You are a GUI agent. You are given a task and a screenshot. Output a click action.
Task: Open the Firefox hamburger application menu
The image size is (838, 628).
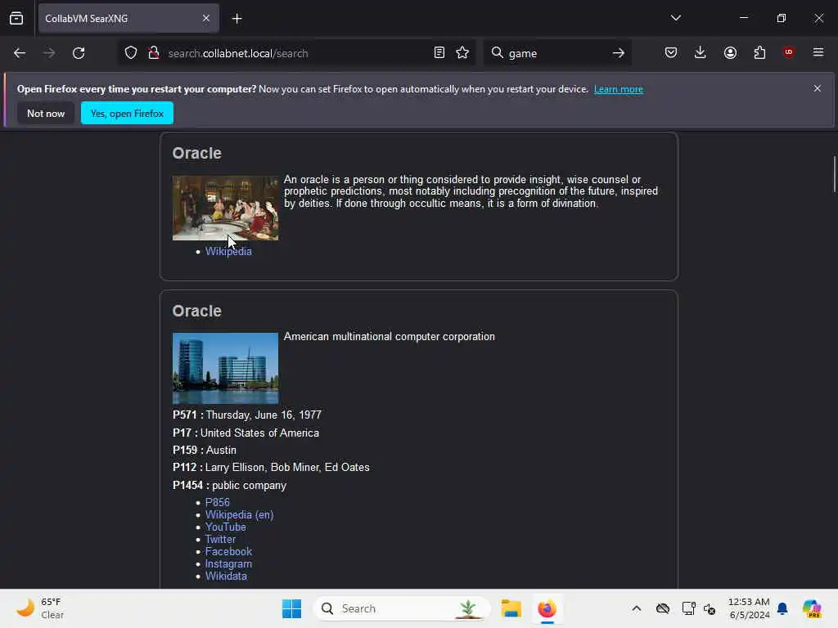pos(818,52)
